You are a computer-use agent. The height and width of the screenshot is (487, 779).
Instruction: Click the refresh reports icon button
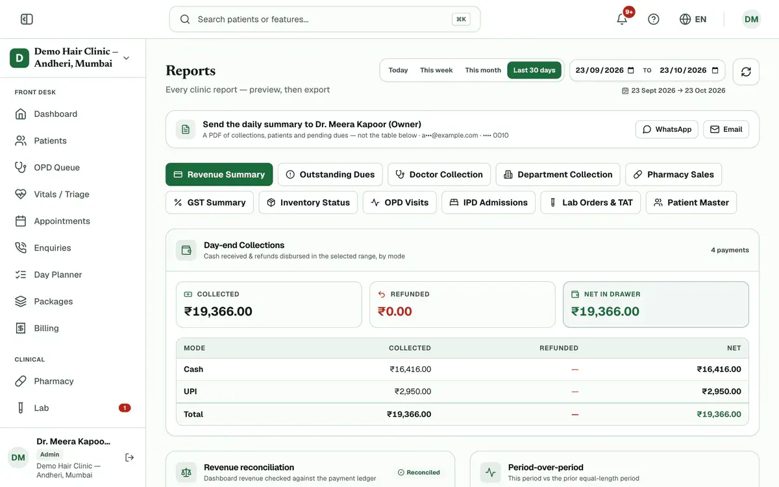click(746, 72)
